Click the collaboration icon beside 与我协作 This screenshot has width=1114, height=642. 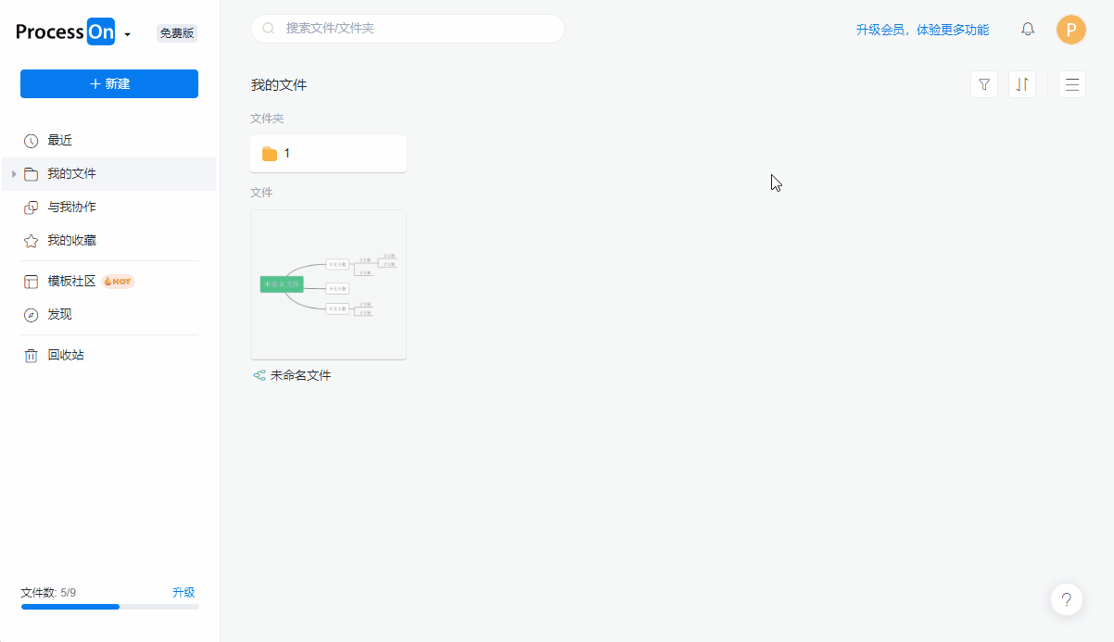[31, 208]
